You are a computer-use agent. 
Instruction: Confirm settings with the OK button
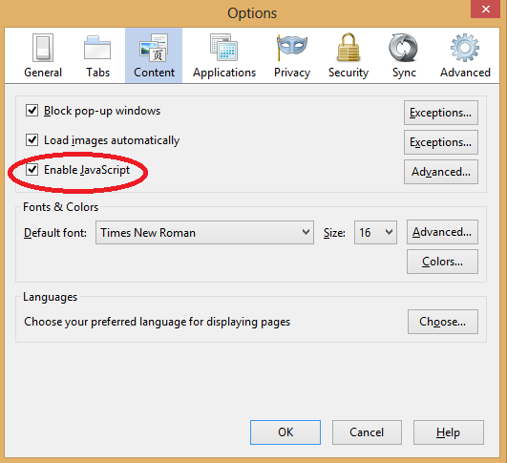[x=285, y=432]
